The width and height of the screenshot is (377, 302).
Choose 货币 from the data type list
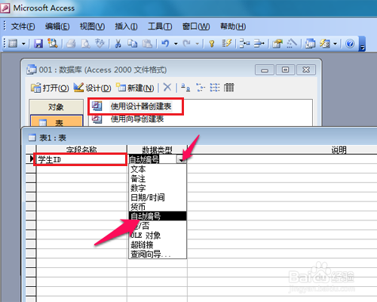(158, 207)
